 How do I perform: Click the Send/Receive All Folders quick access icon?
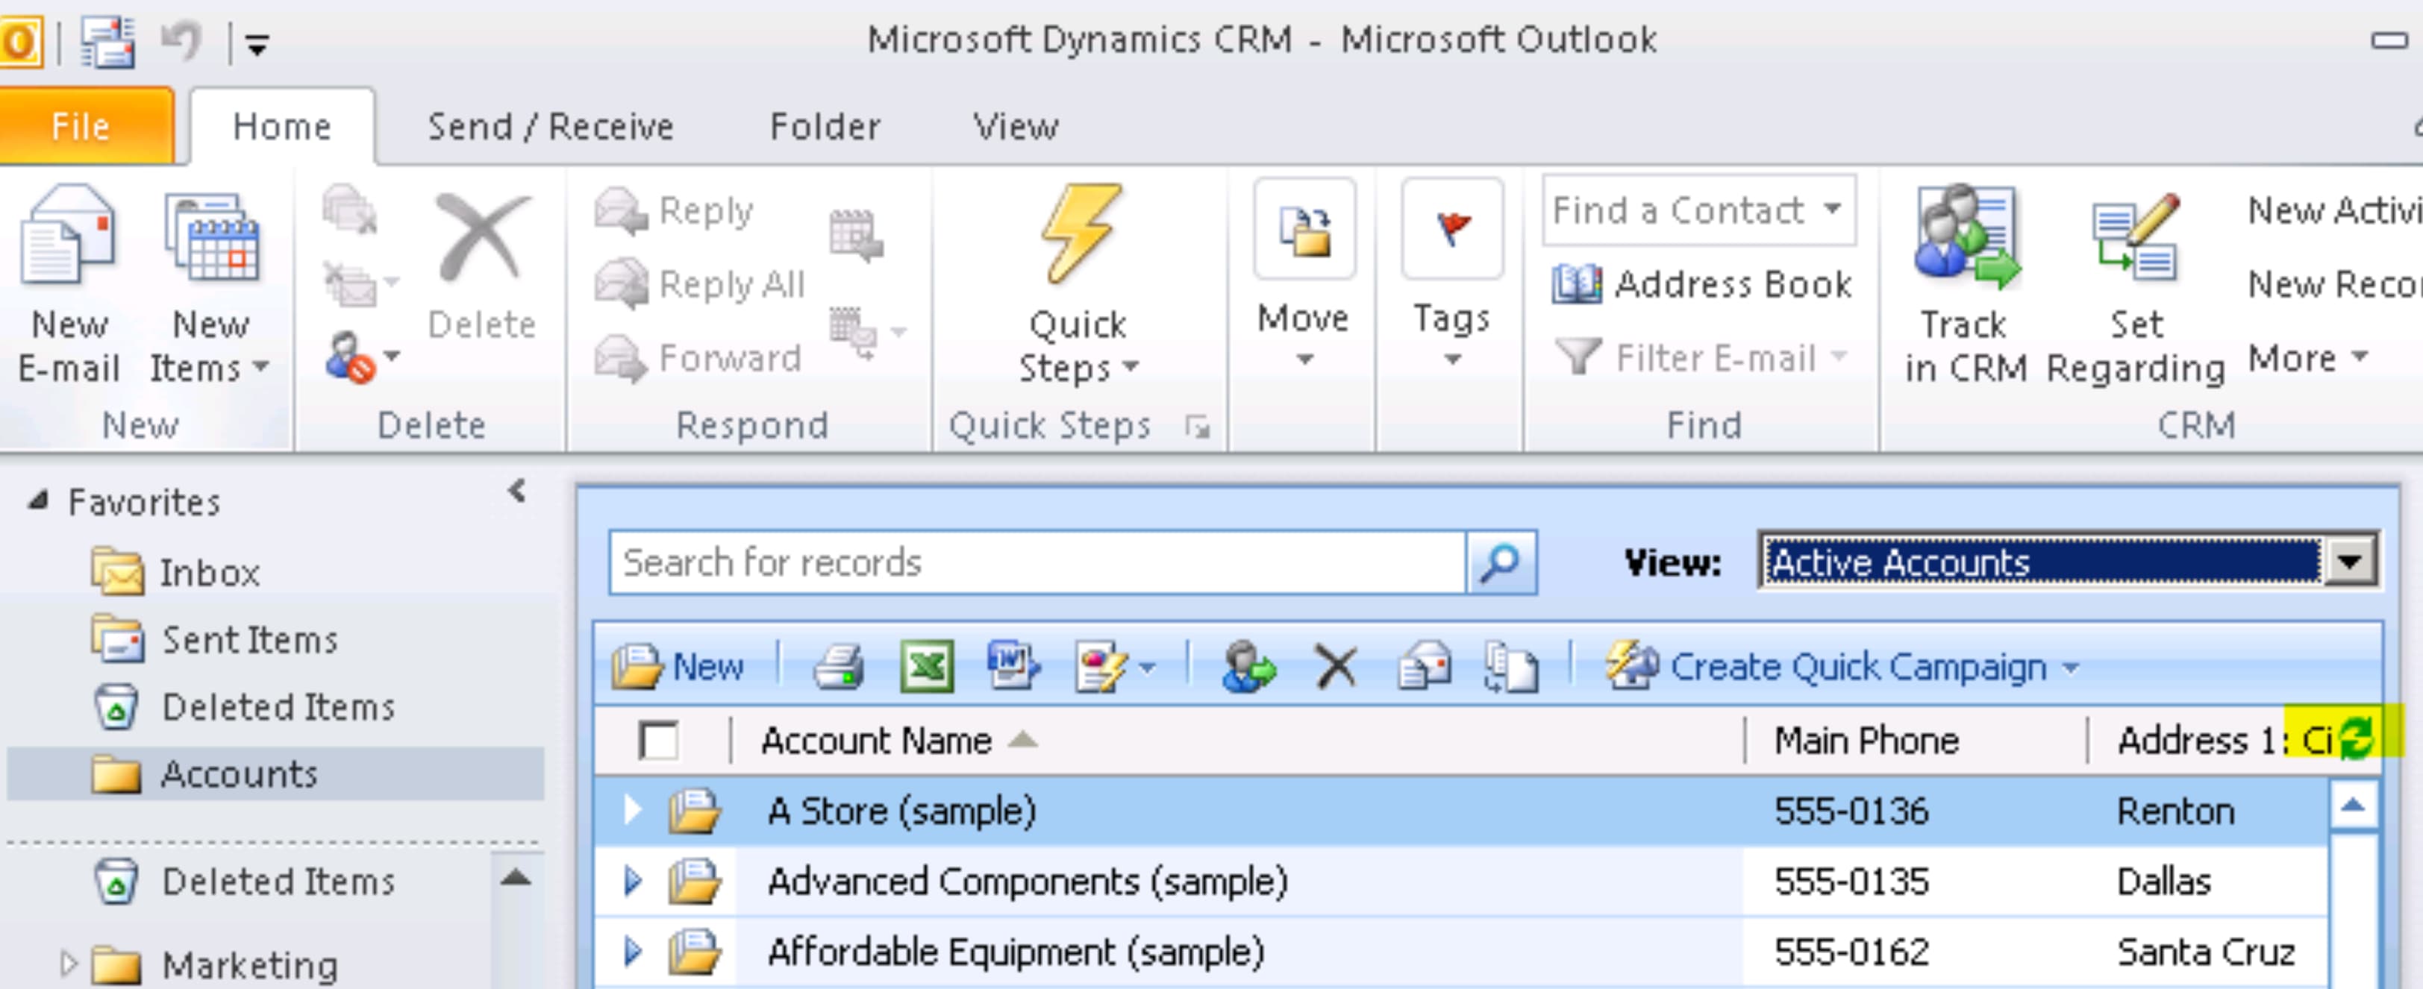tap(107, 41)
